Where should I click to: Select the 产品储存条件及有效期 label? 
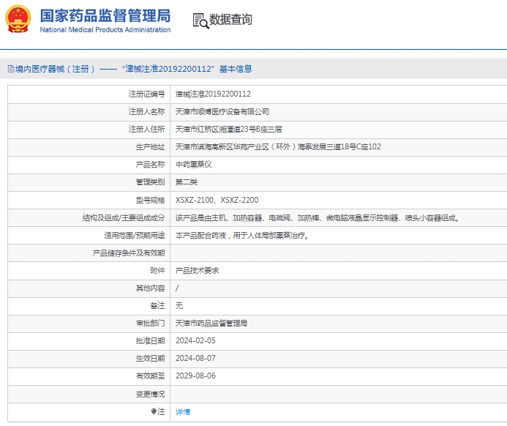(129, 253)
